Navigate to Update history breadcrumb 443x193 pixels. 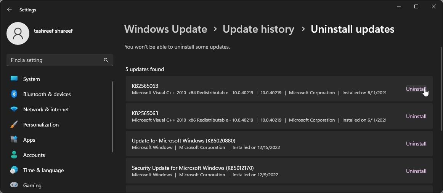pyautogui.click(x=258, y=29)
